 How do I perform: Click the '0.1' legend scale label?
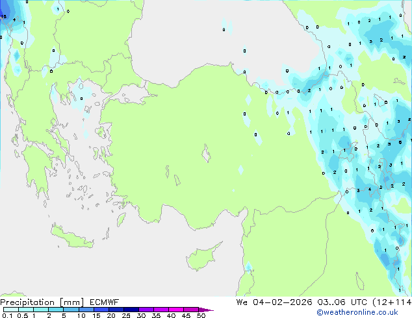click(7, 315)
